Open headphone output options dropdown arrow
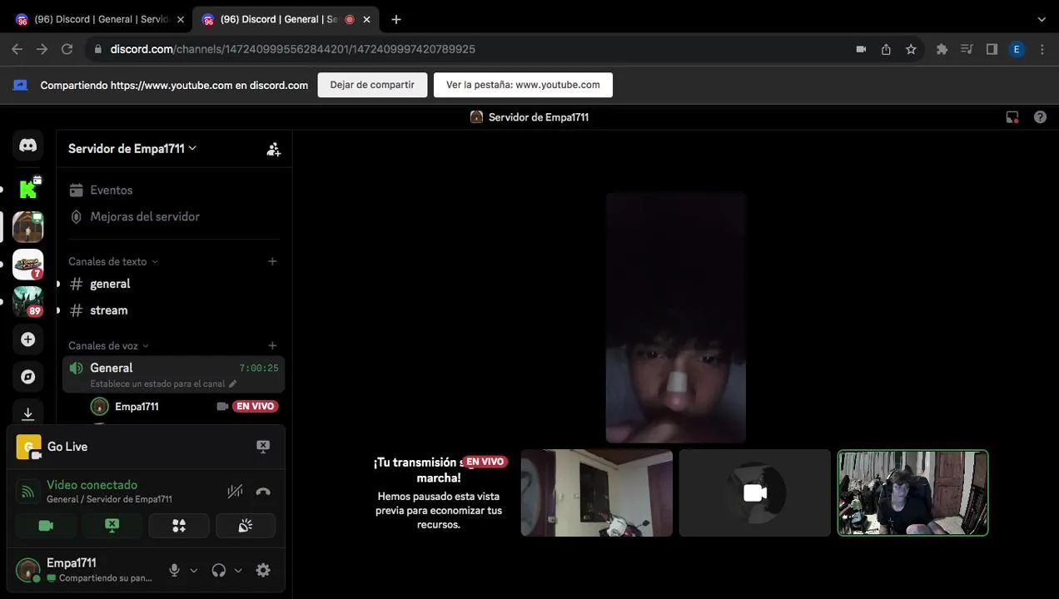The height and width of the screenshot is (599, 1059). (238, 570)
